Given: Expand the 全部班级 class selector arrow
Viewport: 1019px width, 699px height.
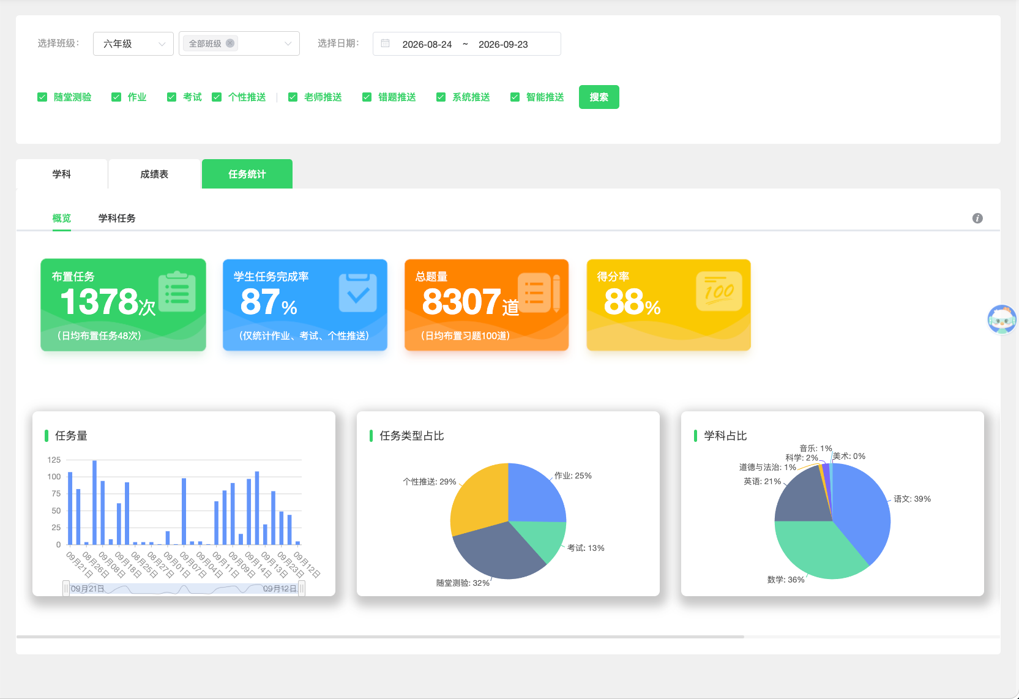Looking at the screenshot, I should click(x=288, y=43).
